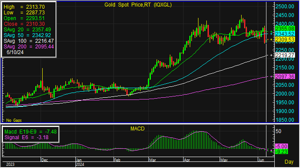
Task: Click the Day interval label
Action: click(x=289, y=162)
